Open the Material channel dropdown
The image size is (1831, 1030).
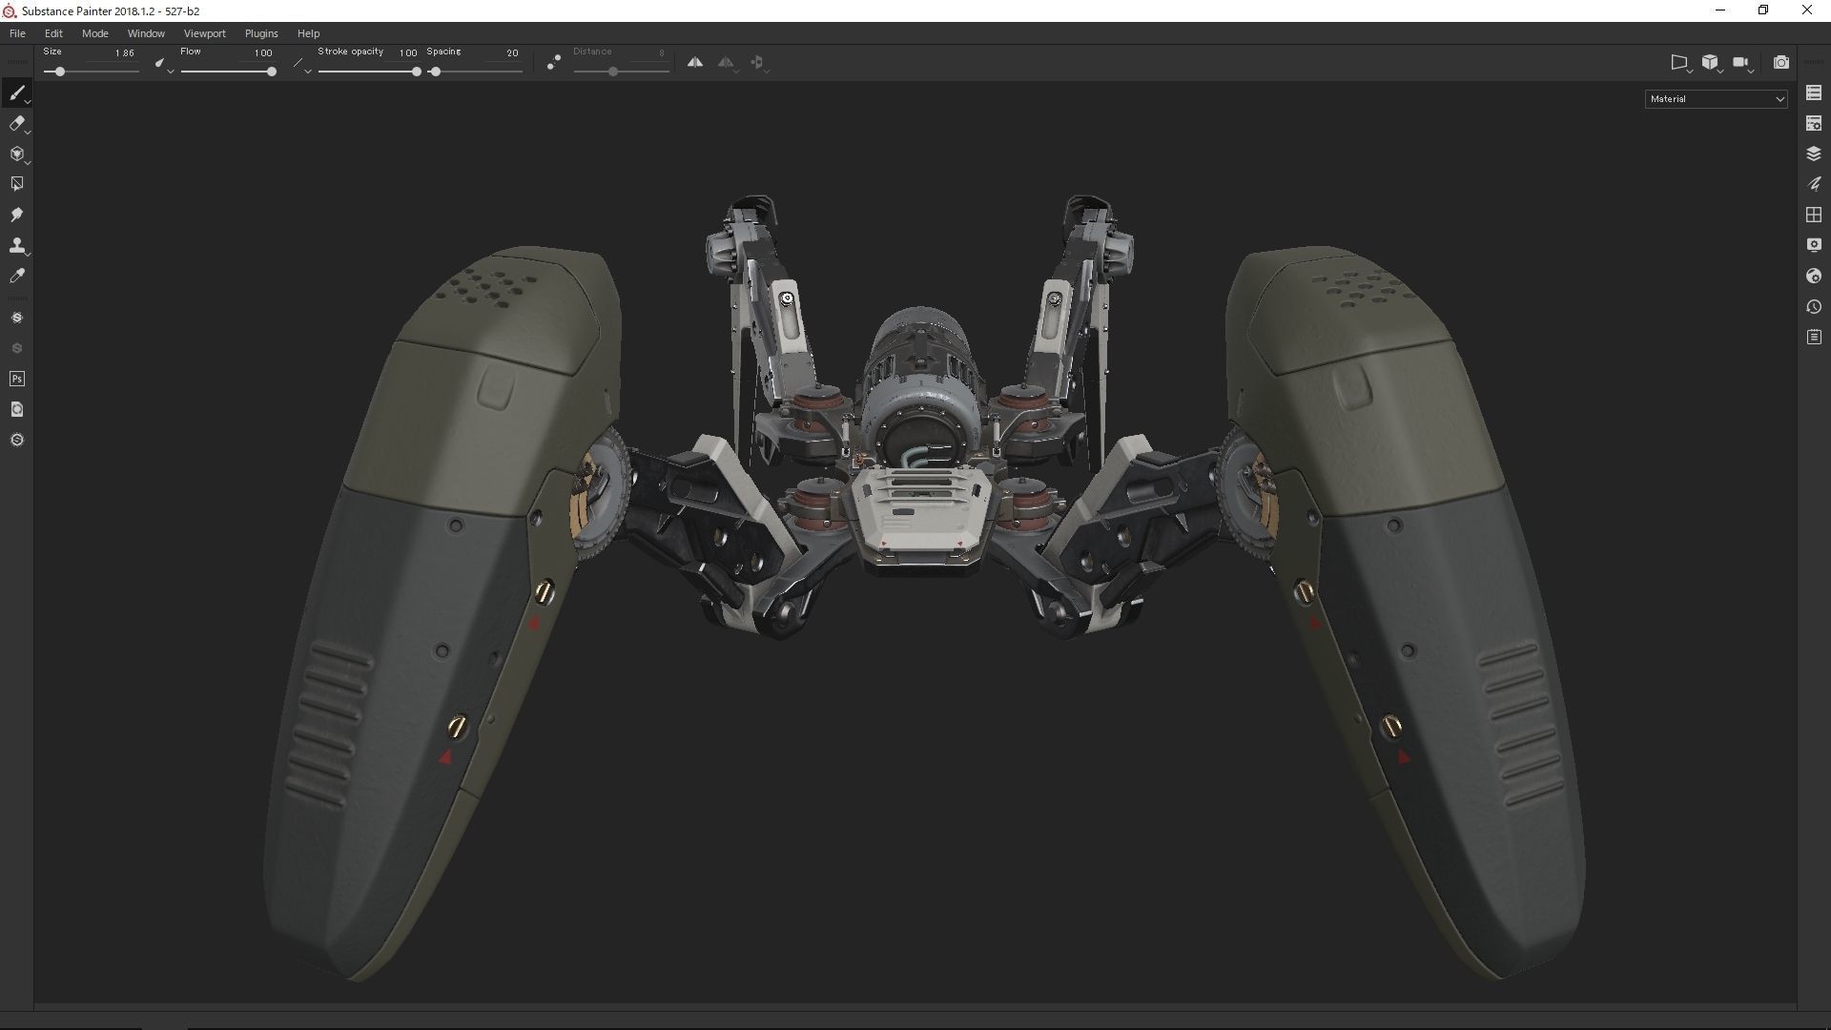click(x=1716, y=98)
